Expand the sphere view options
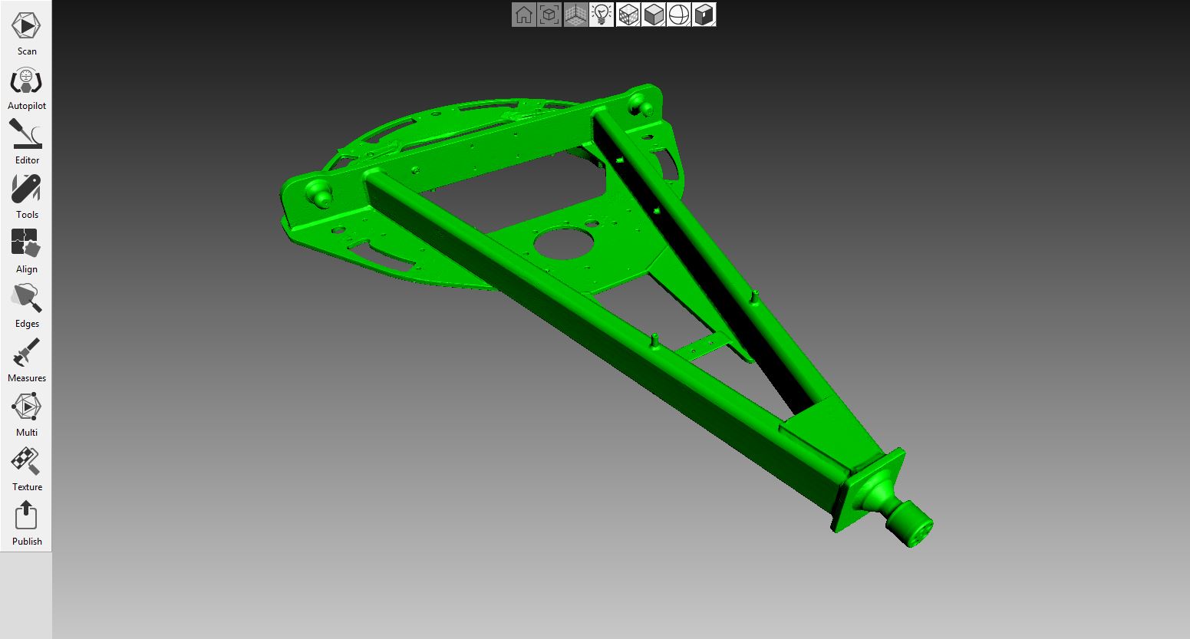This screenshot has height=639, width=1190. 679,15
